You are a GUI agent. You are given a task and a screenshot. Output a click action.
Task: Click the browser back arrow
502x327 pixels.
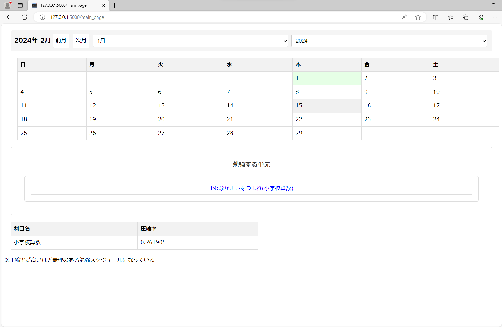pos(9,17)
